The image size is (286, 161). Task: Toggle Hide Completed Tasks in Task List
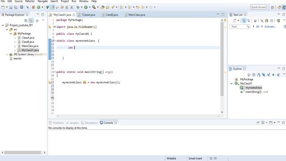point(262,21)
